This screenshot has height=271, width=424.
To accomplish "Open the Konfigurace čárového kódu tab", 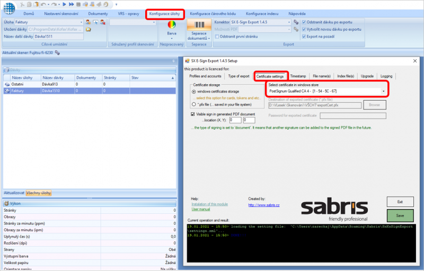I will click(213, 14).
